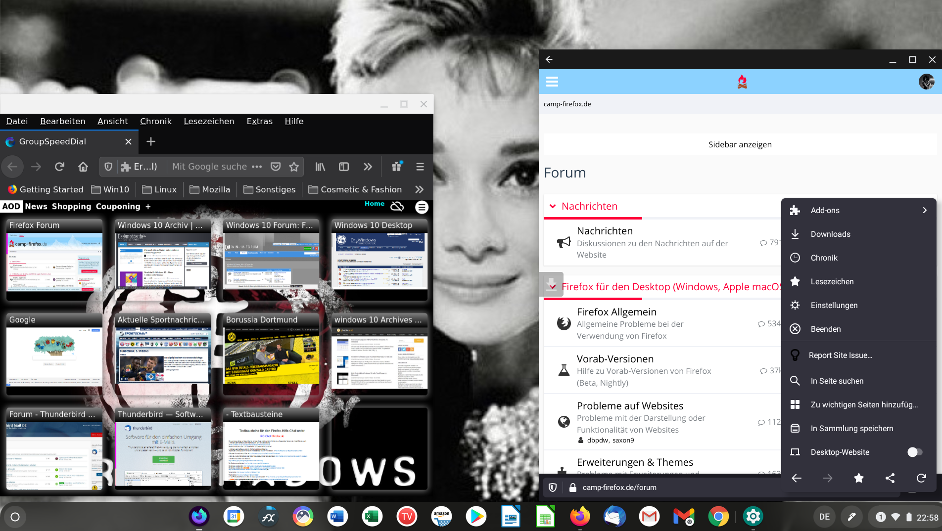Expand the Add-ons submenu arrow
This screenshot has height=531, width=942.
pyautogui.click(x=925, y=210)
